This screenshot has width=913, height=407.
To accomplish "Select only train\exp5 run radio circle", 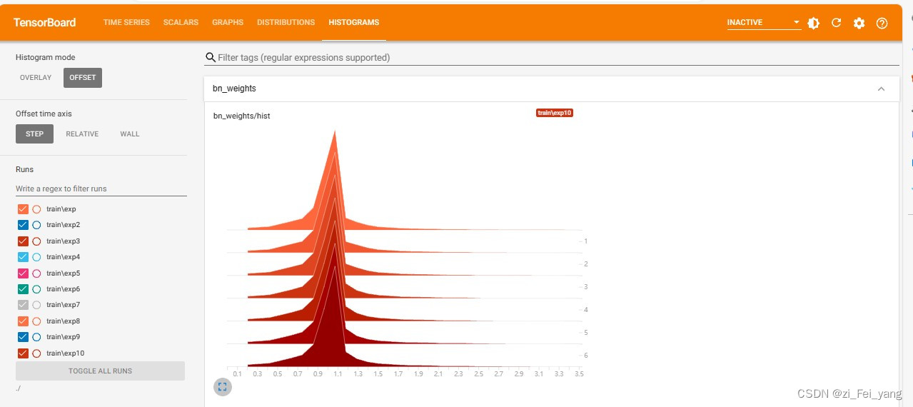I will point(36,273).
